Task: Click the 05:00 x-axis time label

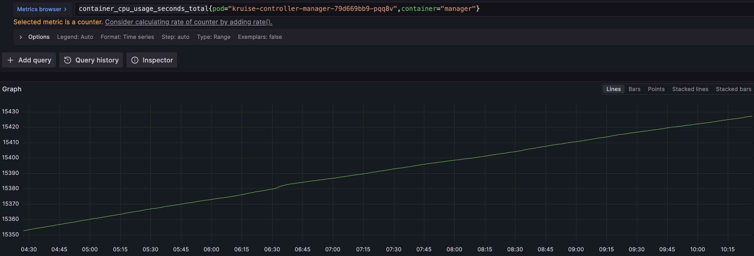Action: tap(90, 249)
